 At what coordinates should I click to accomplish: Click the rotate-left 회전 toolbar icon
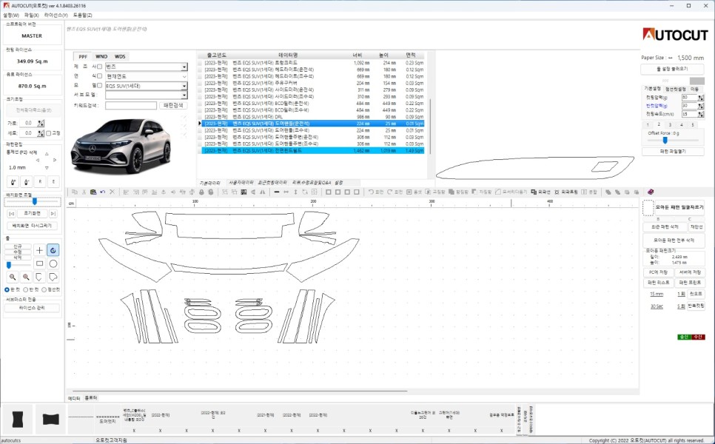point(376,192)
